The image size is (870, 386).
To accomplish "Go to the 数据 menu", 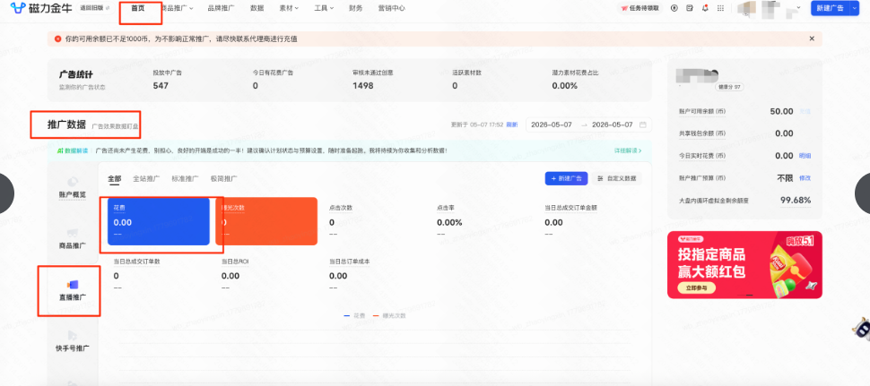I will 257,8.
